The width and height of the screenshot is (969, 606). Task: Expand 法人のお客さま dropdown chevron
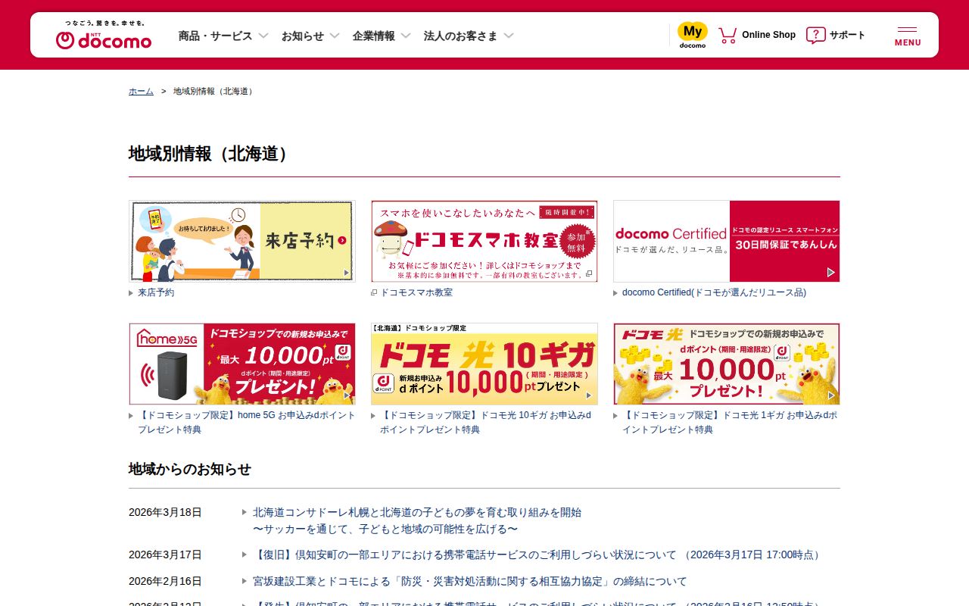509,36
